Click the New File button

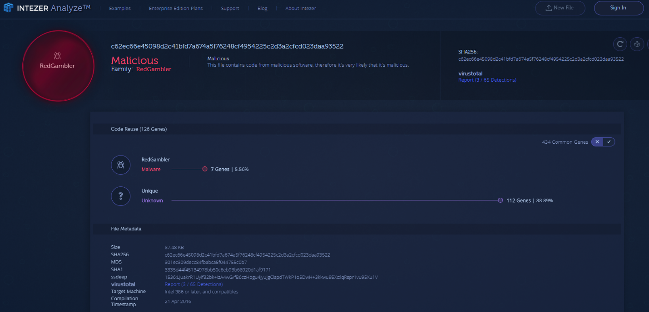[560, 8]
